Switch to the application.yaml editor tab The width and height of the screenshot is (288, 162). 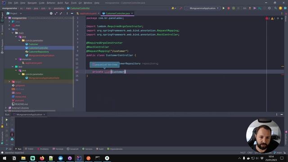pyautogui.click(x=88, y=13)
